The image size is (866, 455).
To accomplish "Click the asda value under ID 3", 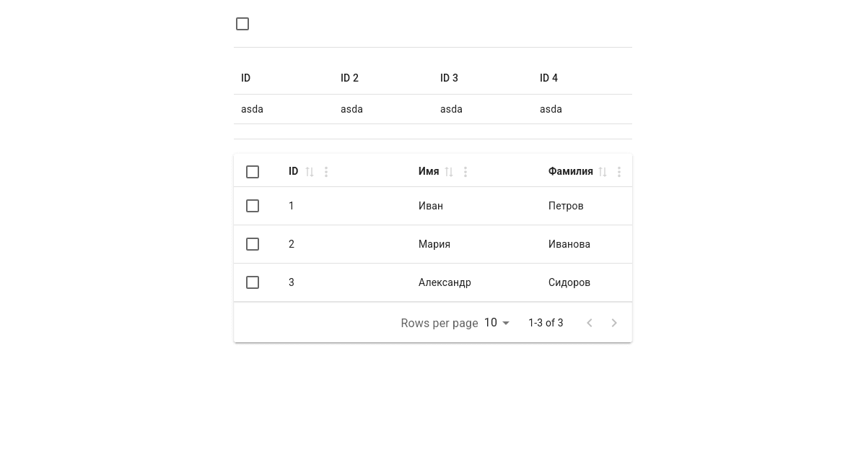I will [x=451, y=109].
